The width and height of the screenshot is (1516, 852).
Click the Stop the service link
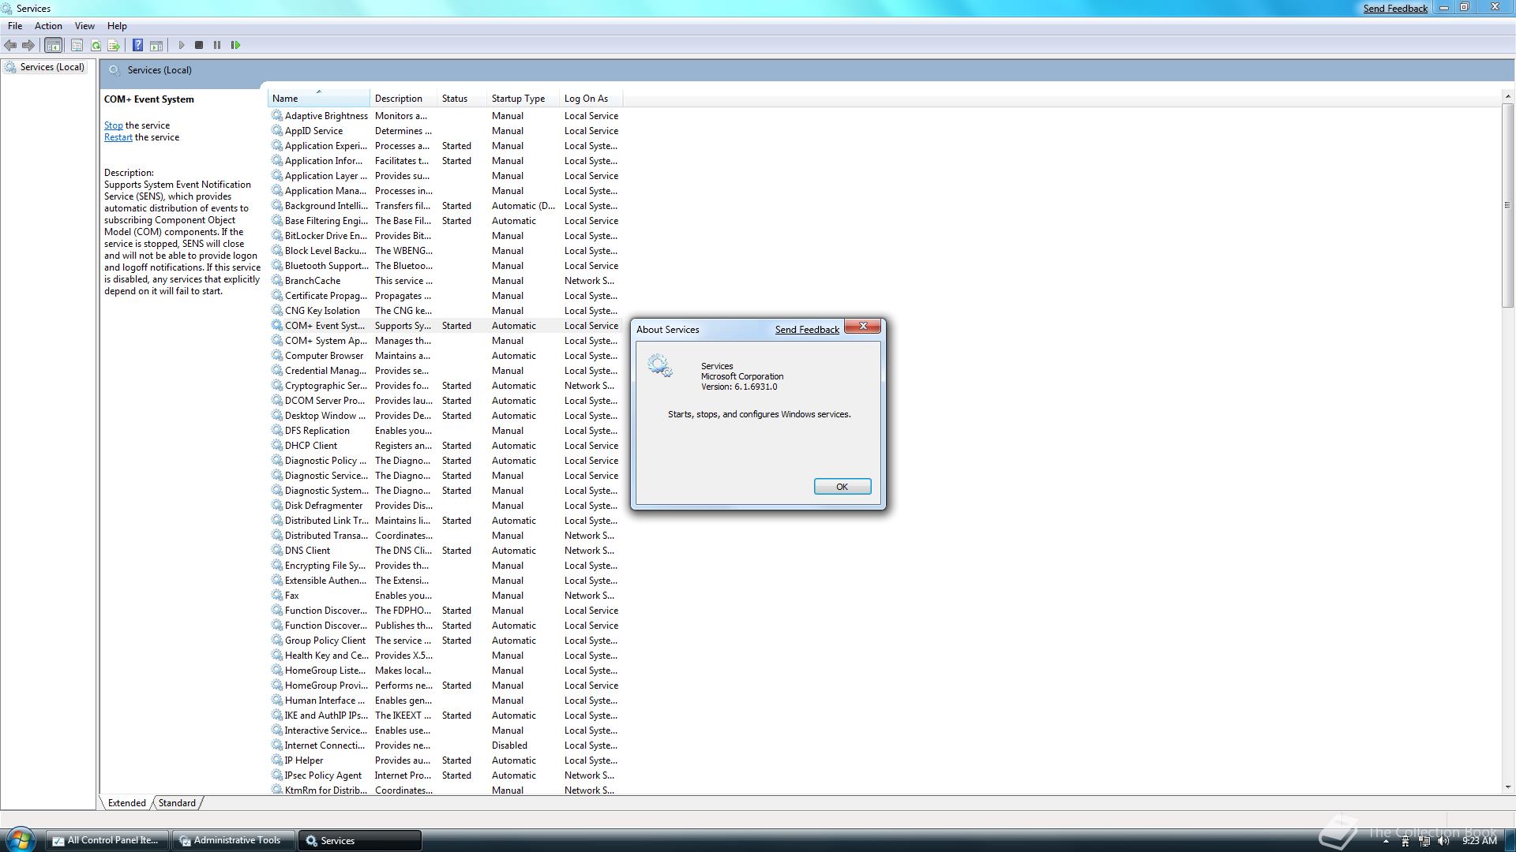point(113,125)
